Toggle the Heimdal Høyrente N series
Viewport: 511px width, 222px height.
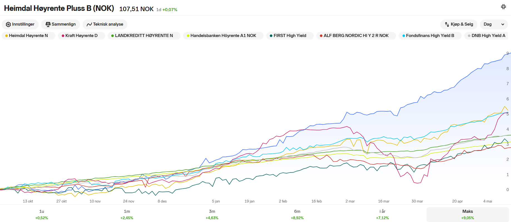tap(28, 36)
